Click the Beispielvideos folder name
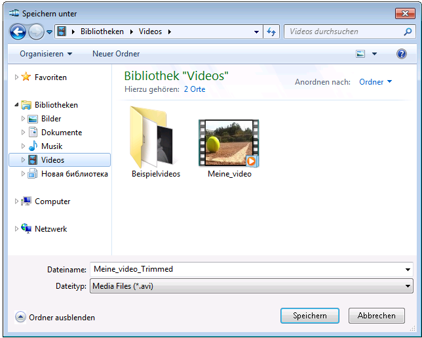Image resolution: width=422 pixels, height=338 pixels. 156,174
